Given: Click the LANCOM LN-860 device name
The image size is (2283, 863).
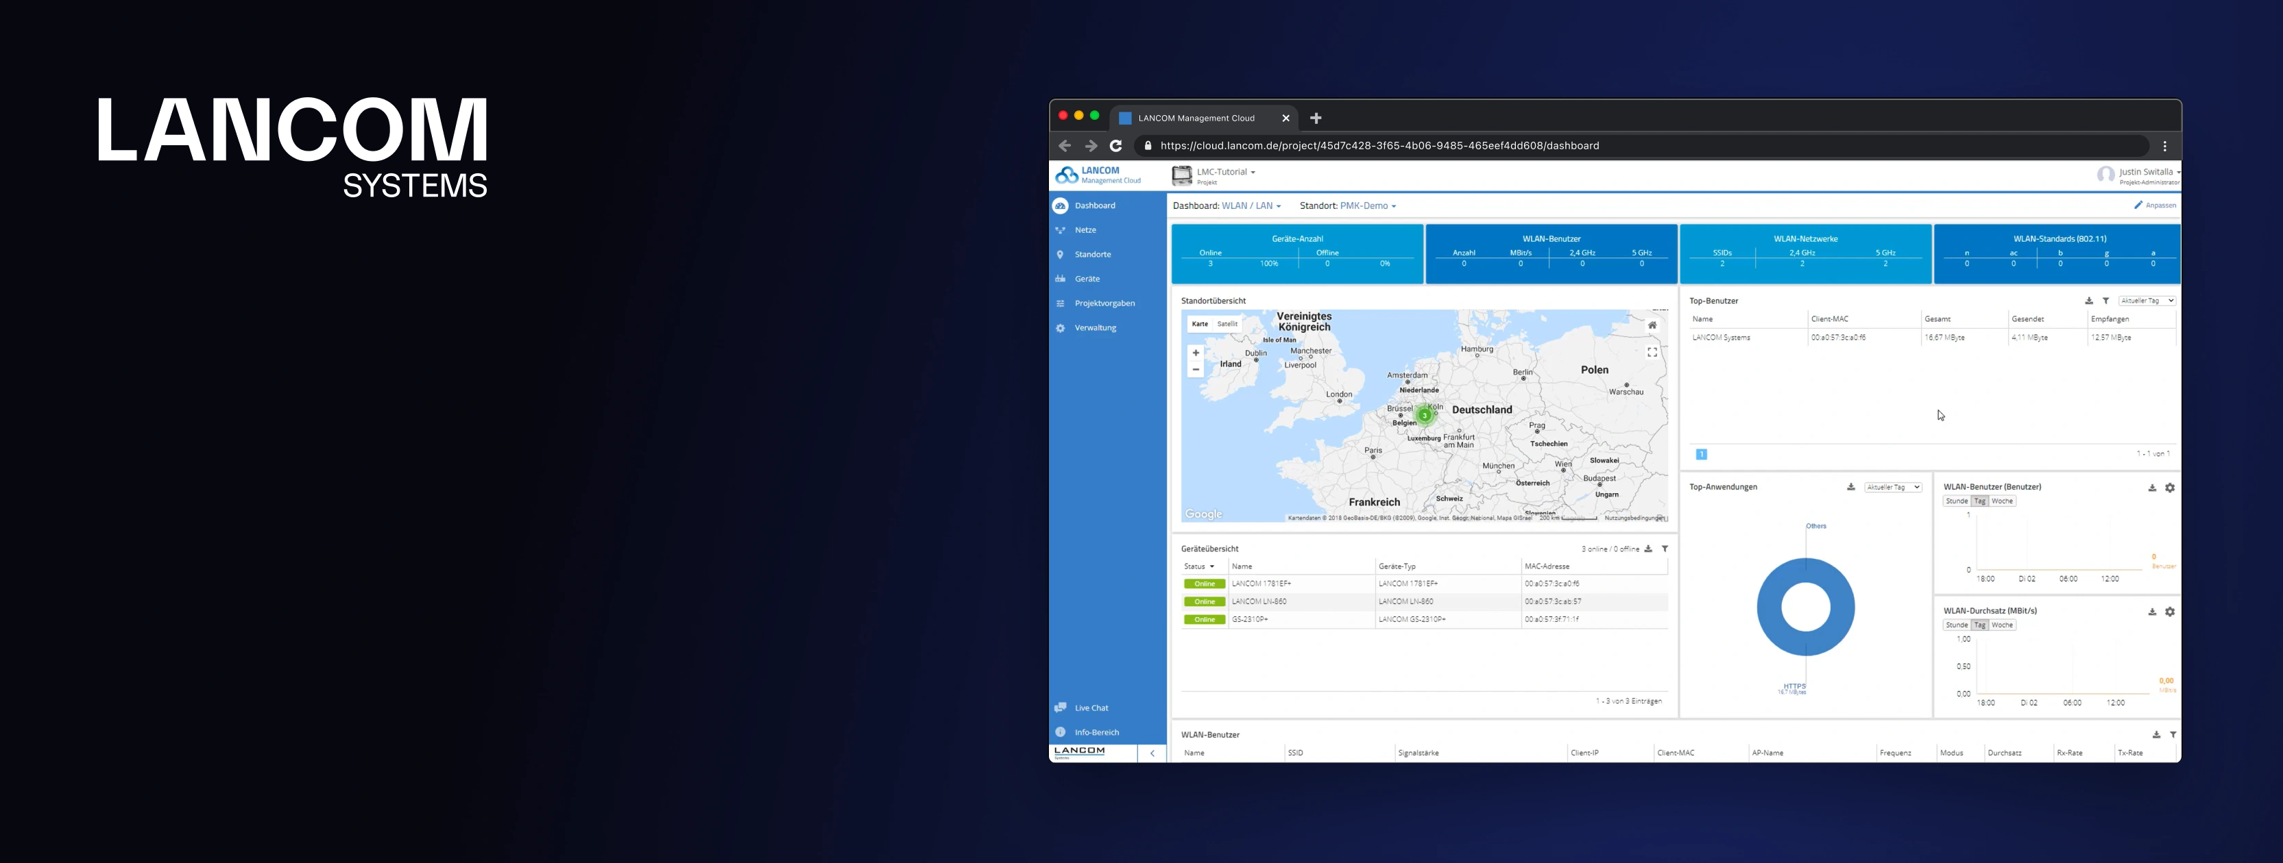Looking at the screenshot, I should click(1259, 602).
